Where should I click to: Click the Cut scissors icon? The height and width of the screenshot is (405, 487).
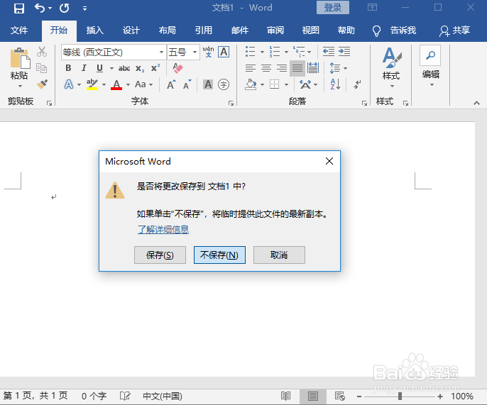click(x=42, y=52)
